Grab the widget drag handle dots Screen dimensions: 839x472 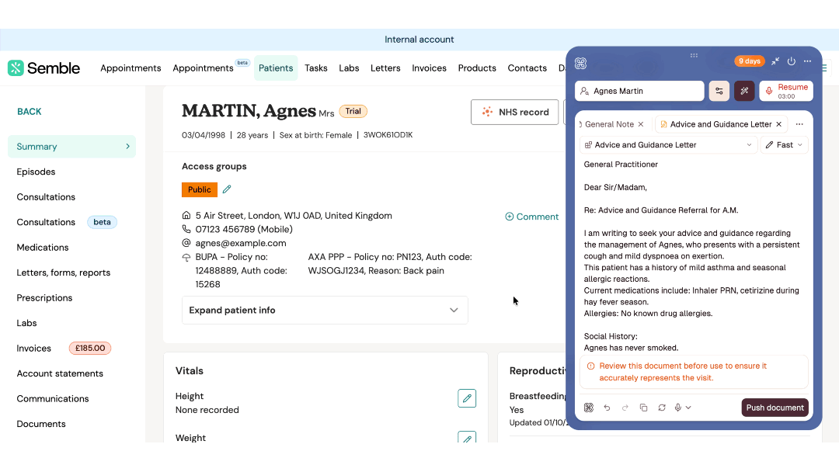pos(694,56)
